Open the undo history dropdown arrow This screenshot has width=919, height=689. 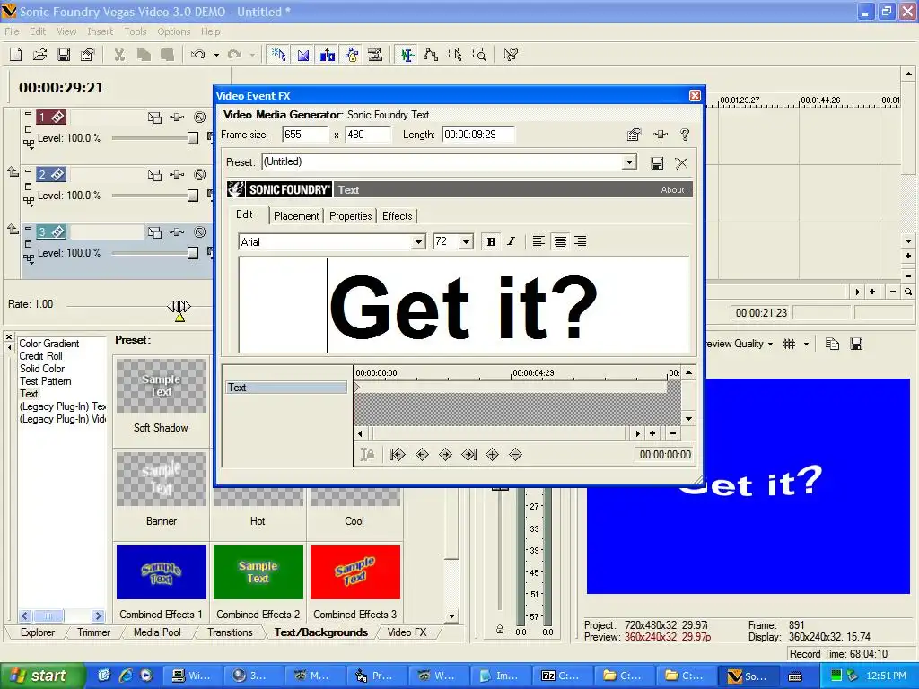pyautogui.click(x=216, y=55)
